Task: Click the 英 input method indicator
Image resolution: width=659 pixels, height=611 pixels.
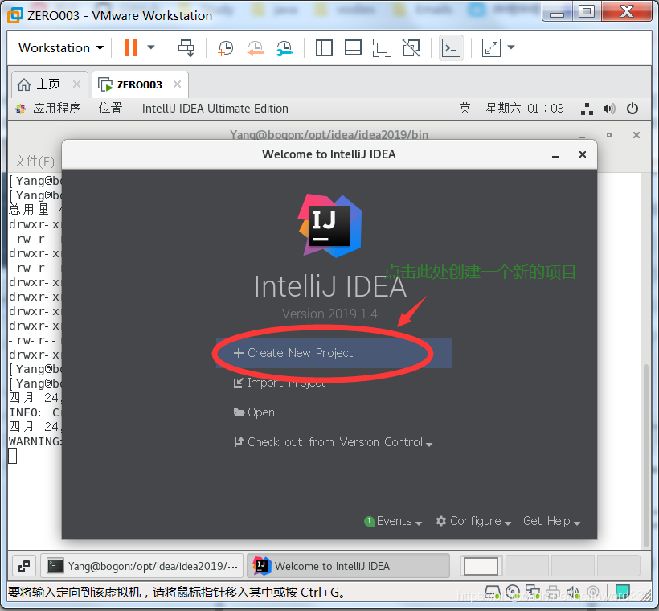Action: [x=465, y=108]
